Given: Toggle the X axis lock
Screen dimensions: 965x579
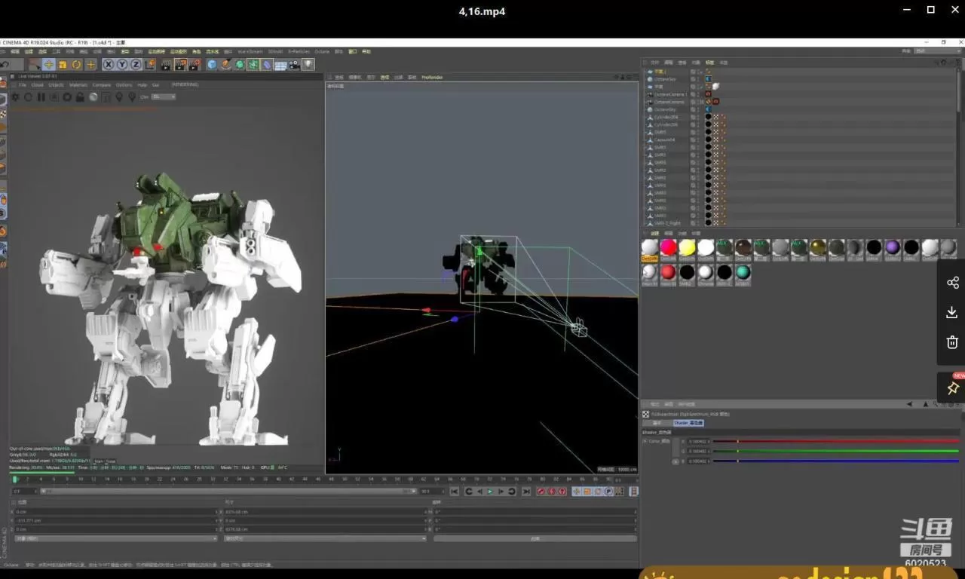Looking at the screenshot, I should point(109,65).
